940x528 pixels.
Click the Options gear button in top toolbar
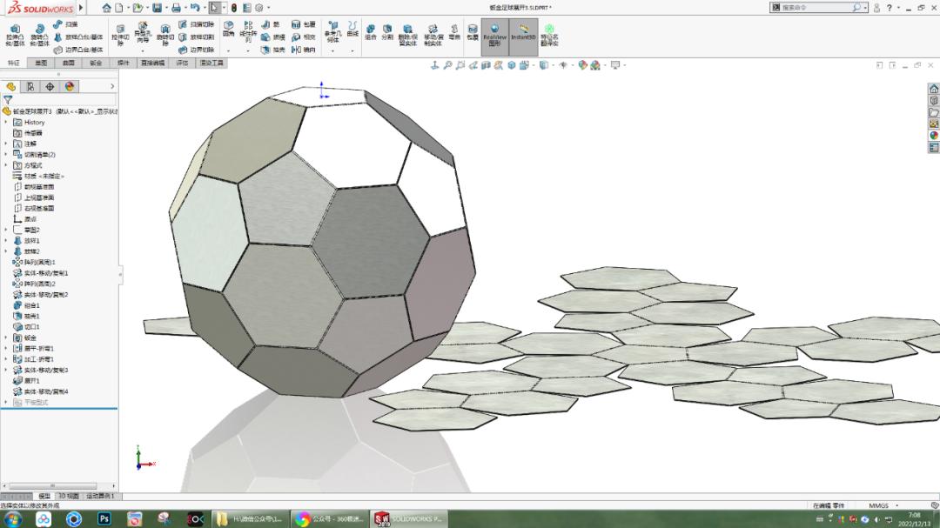click(x=258, y=8)
